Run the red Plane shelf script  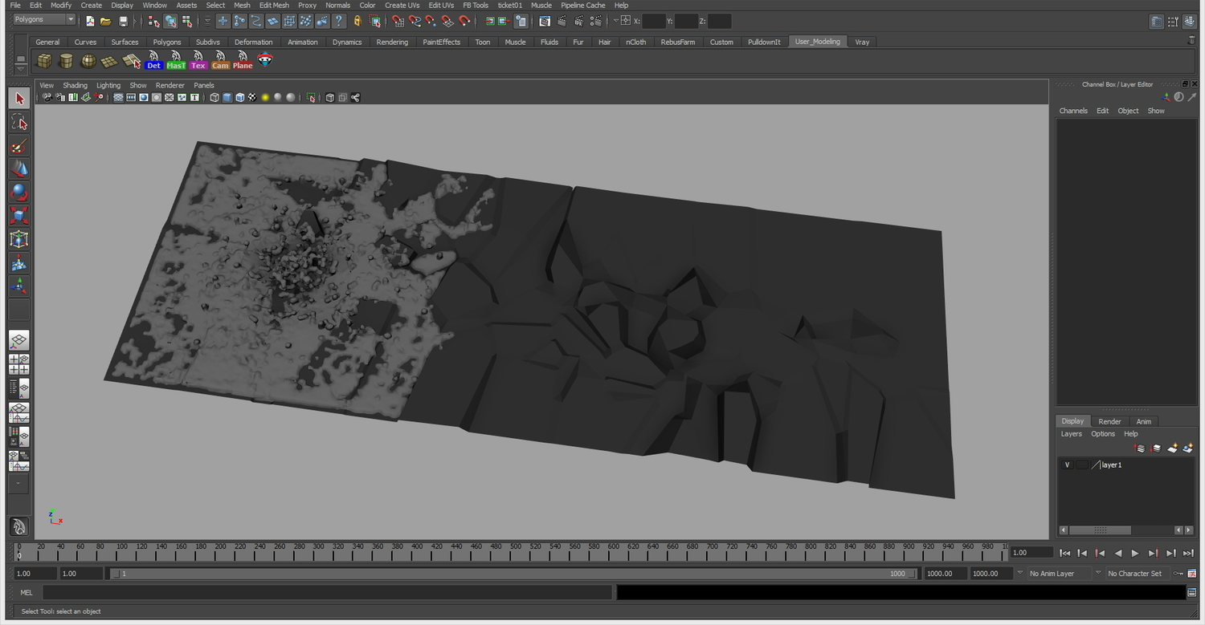coord(243,61)
